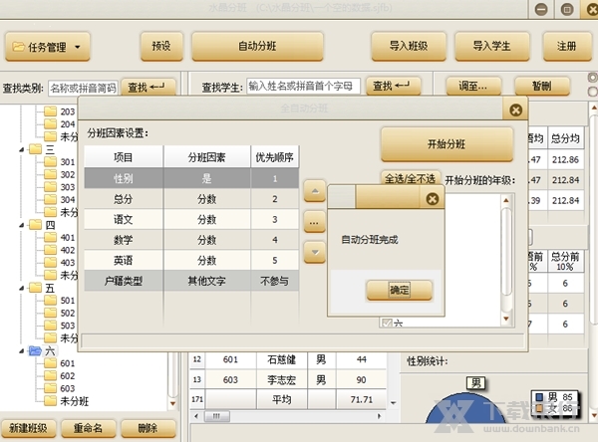Click the 重命名 button

(x=88, y=428)
